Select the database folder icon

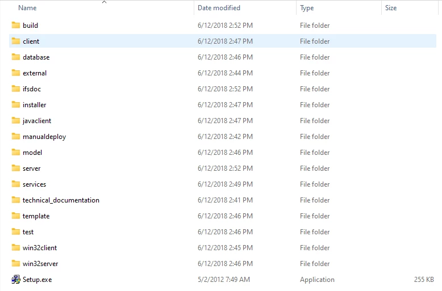[16, 57]
